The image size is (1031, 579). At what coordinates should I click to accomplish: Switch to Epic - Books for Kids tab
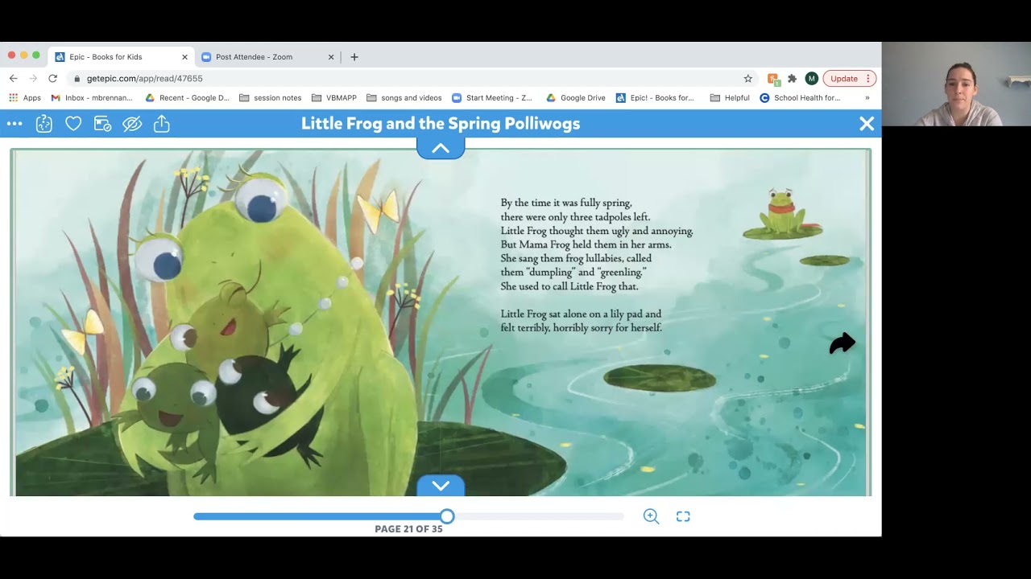point(121,57)
